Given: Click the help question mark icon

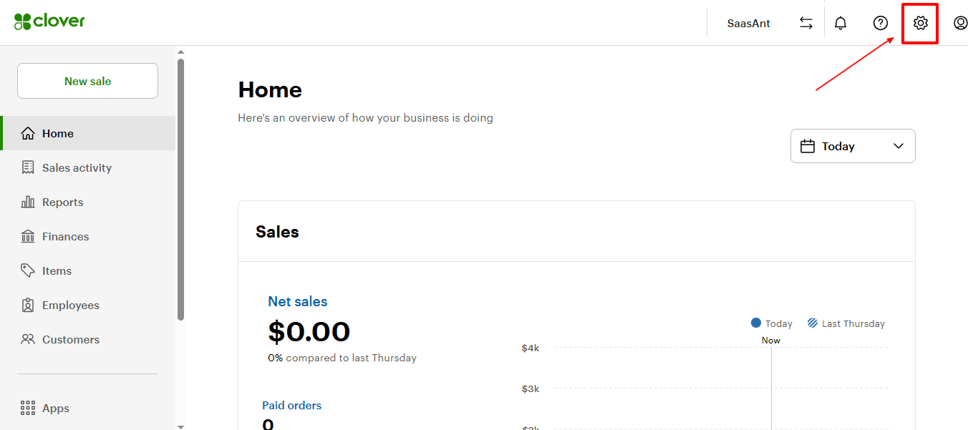Looking at the screenshot, I should click(881, 23).
